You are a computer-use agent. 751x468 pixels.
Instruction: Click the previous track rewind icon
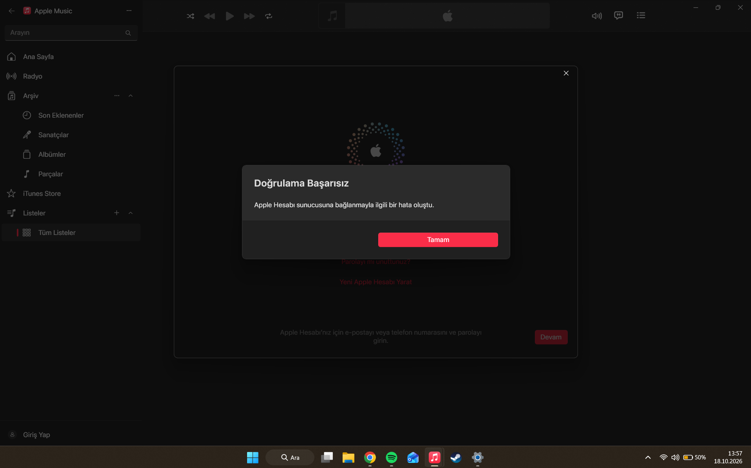(209, 16)
